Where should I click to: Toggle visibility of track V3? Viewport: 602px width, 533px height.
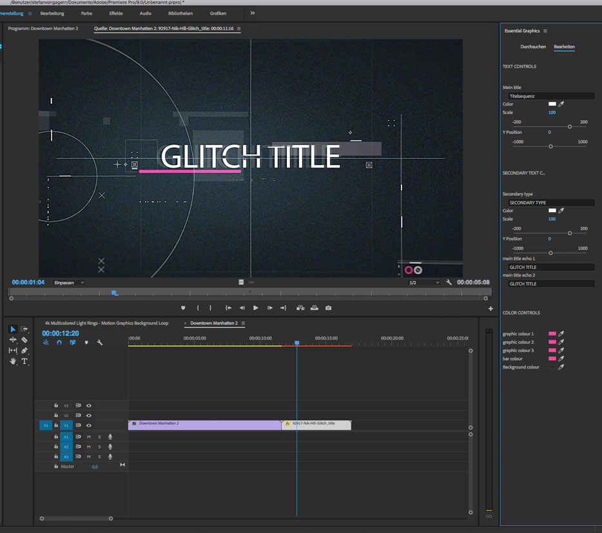click(x=89, y=405)
